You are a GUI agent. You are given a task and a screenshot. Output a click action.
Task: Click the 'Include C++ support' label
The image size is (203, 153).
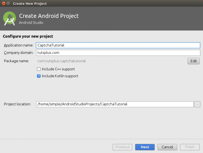[x=58, y=69]
